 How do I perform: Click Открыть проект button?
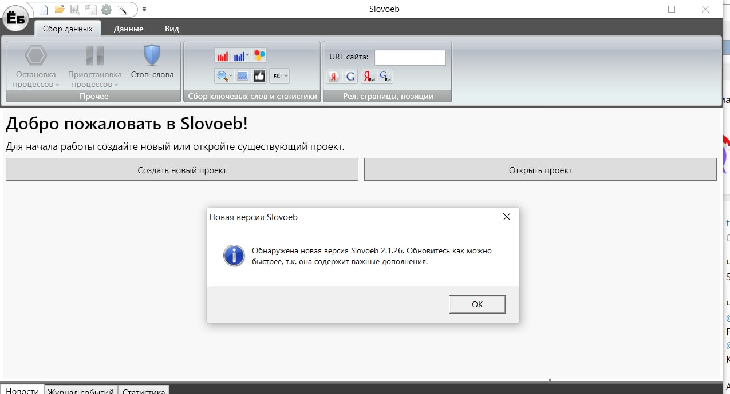point(540,170)
